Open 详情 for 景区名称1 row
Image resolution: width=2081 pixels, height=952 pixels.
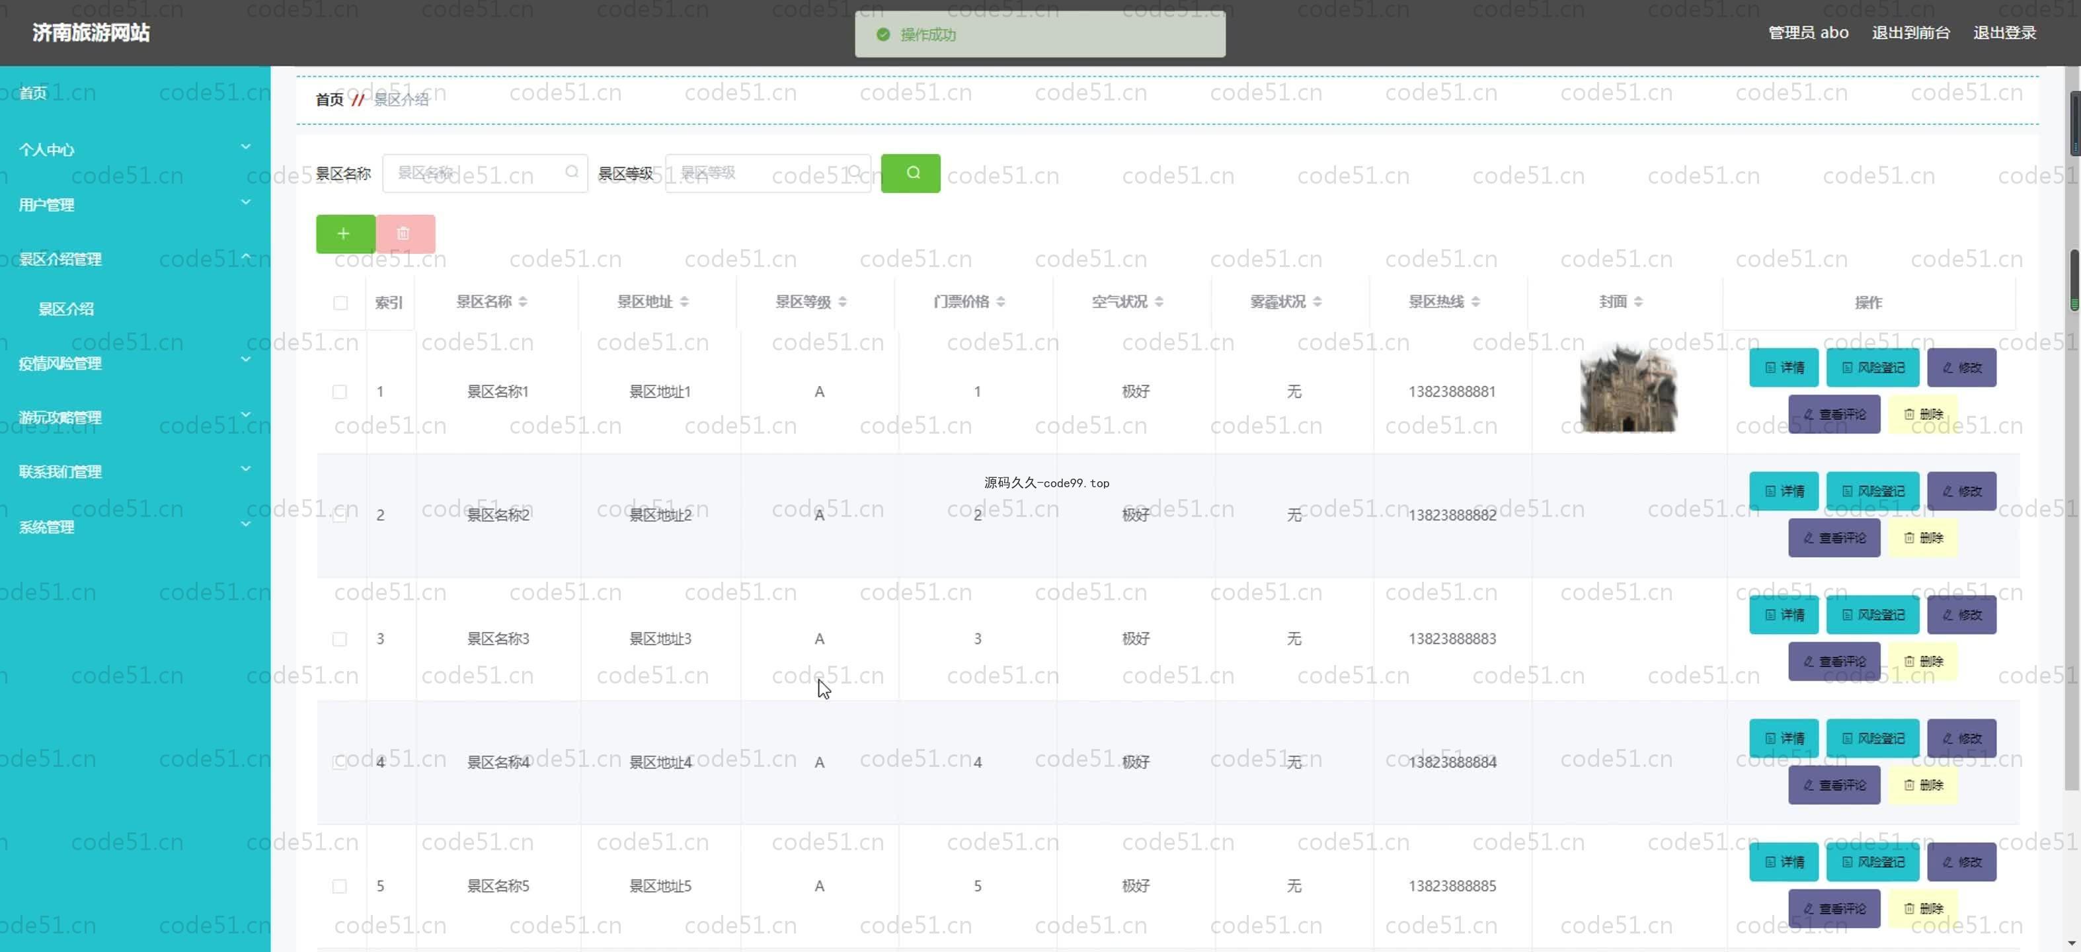coord(1784,368)
